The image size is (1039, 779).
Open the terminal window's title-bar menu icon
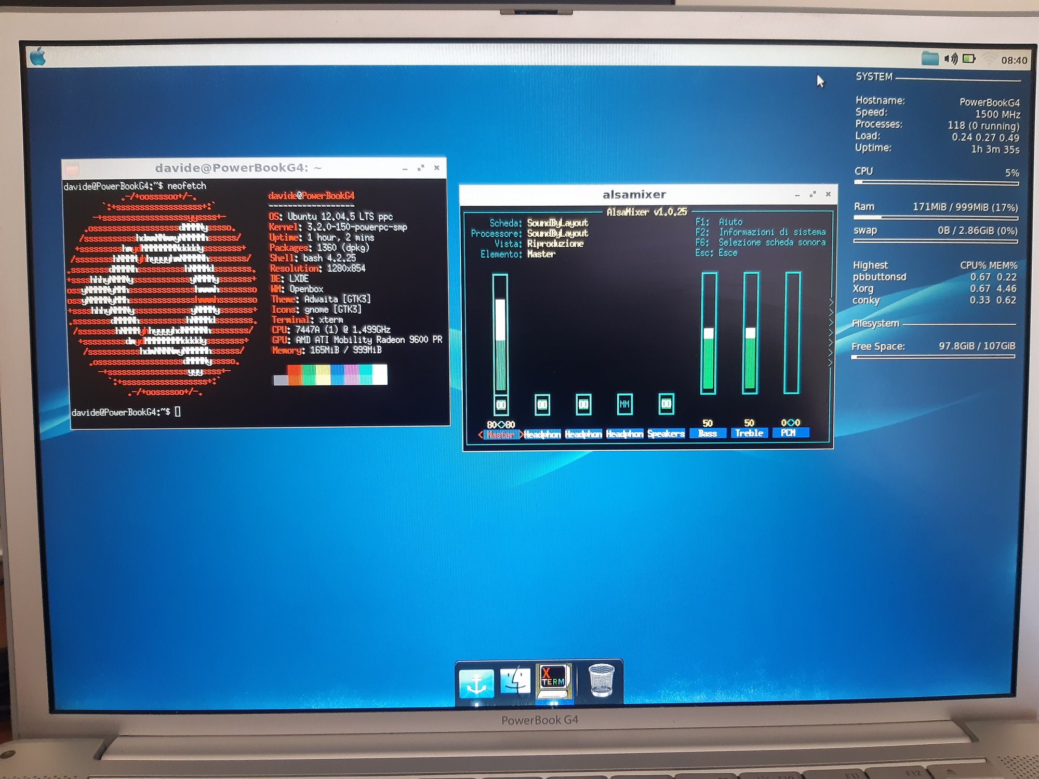tap(72, 169)
